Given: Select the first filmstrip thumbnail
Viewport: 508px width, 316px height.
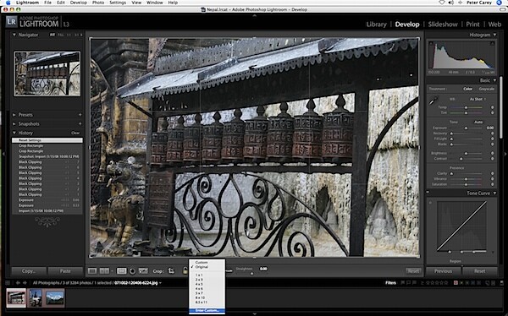Looking at the screenshot, I should [16, 297].
